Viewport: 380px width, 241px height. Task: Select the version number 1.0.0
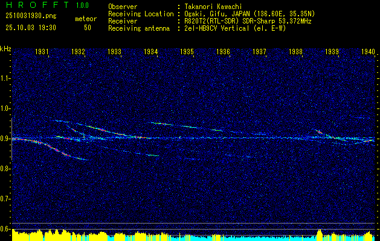[82, 5]
